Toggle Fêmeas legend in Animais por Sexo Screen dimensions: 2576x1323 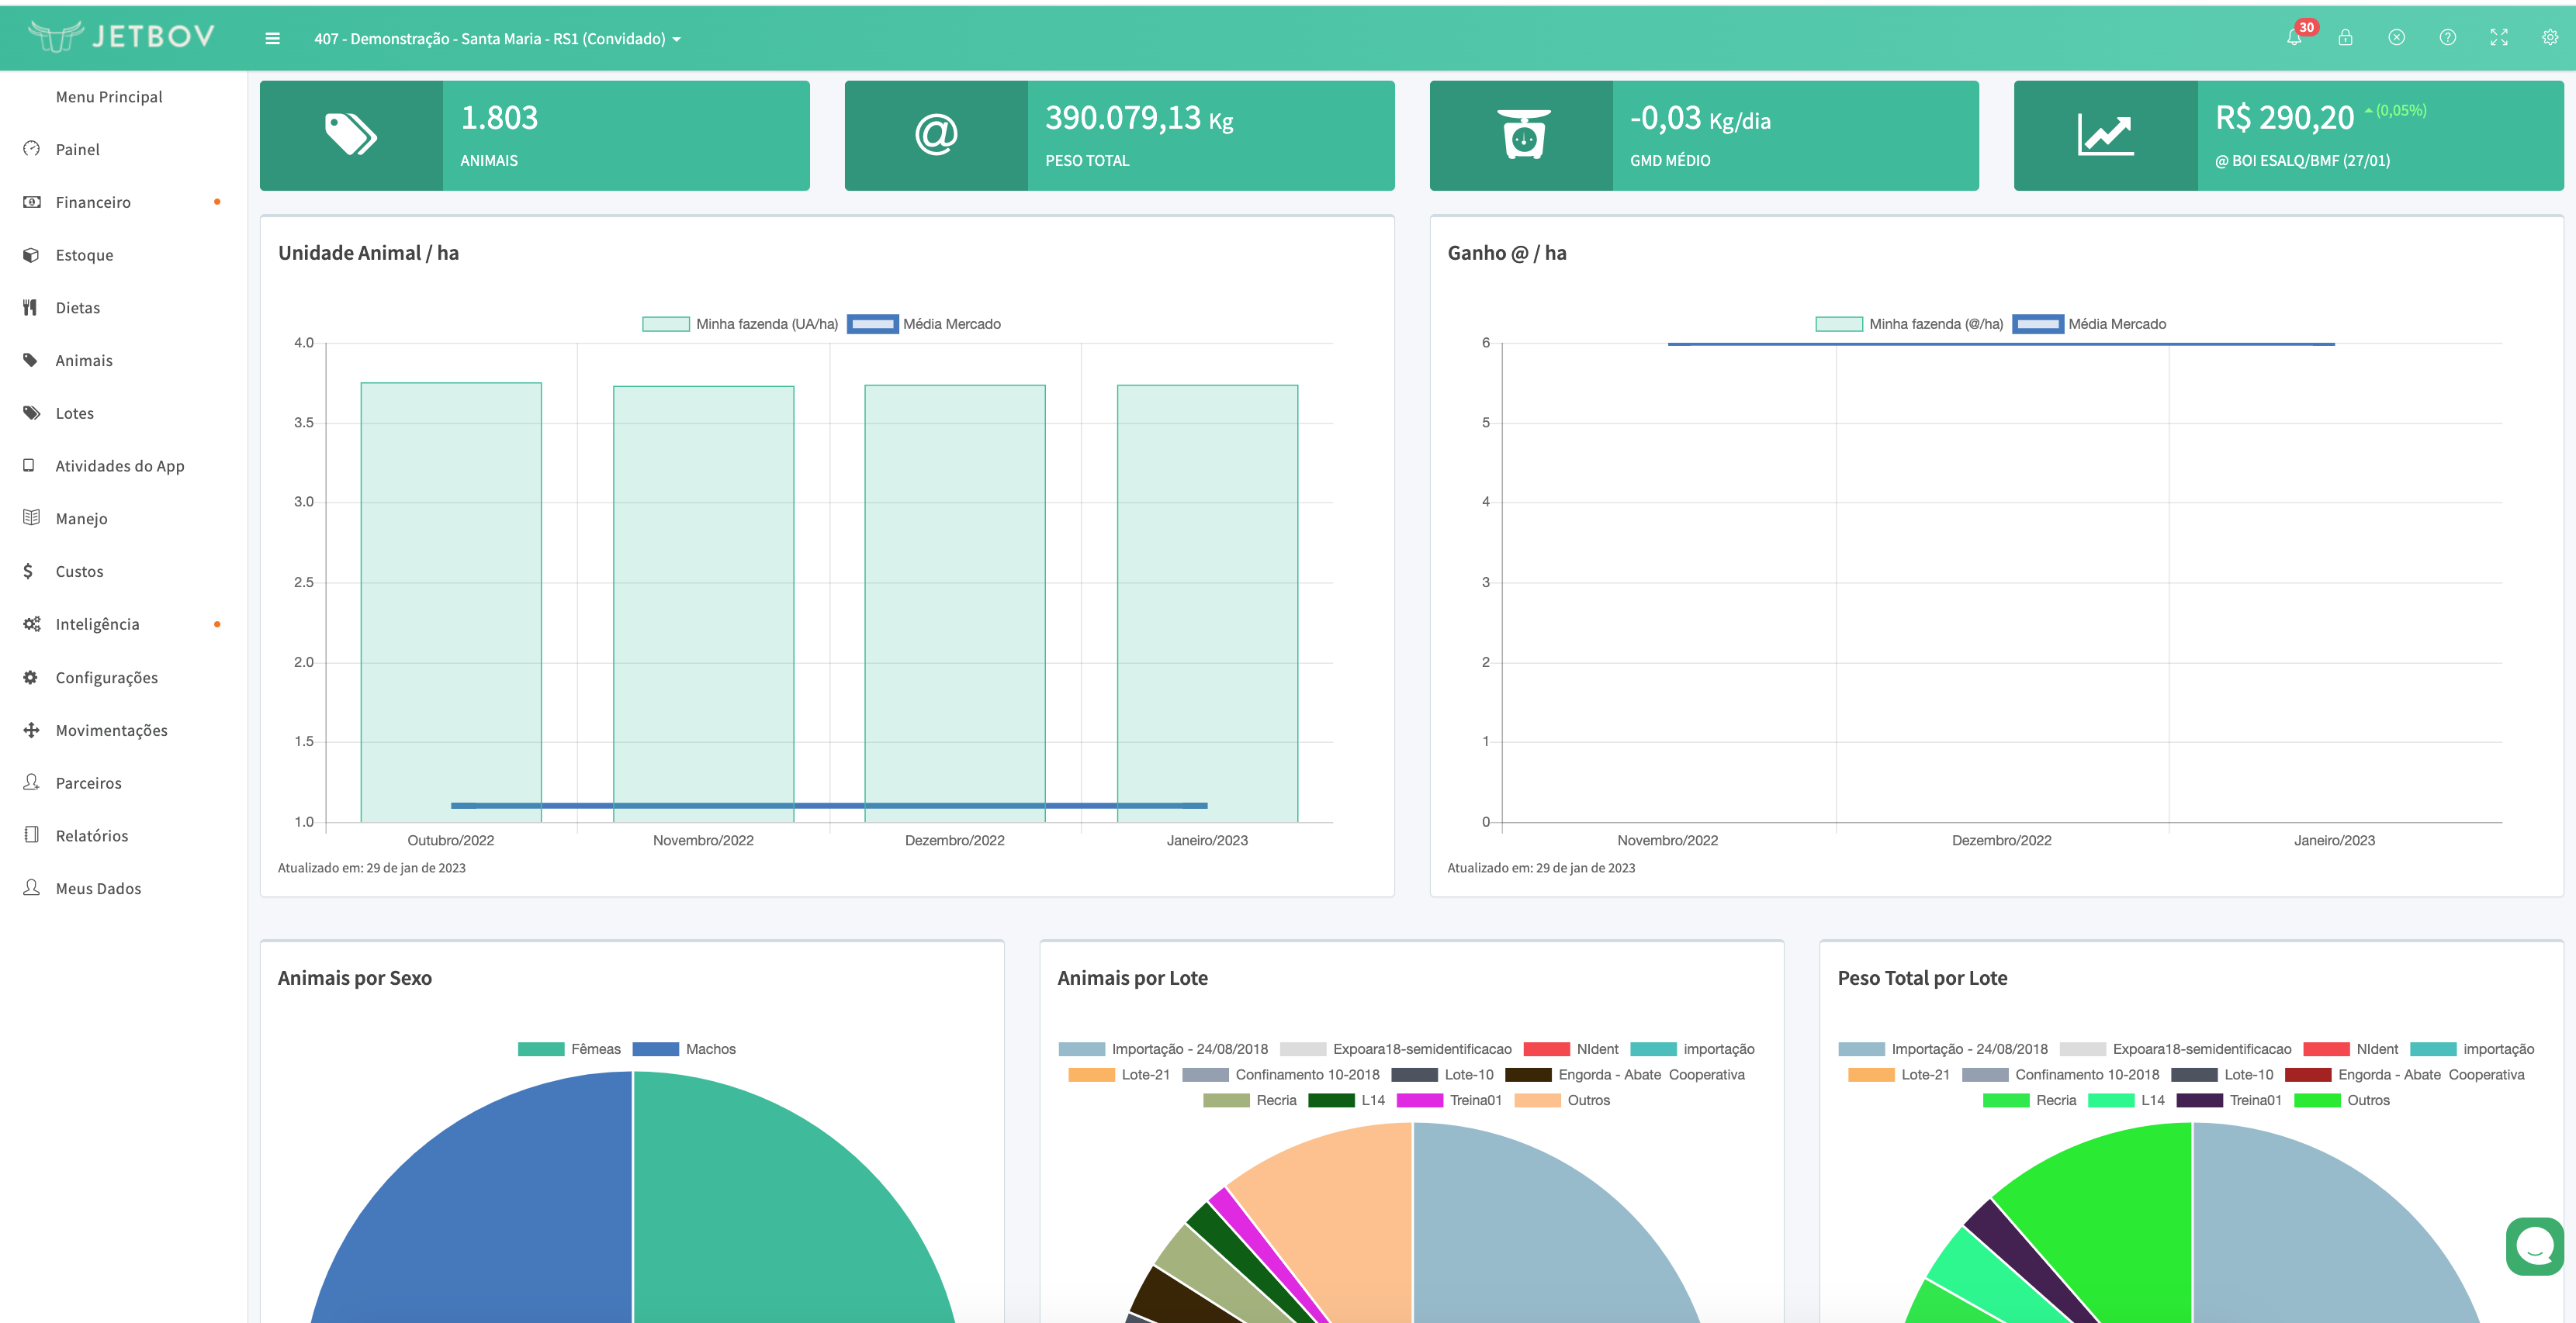[x=569, y=1048]
